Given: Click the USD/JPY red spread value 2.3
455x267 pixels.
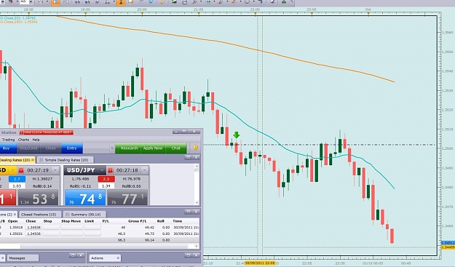Looking at the screenshot, I should tap(106, 179).
